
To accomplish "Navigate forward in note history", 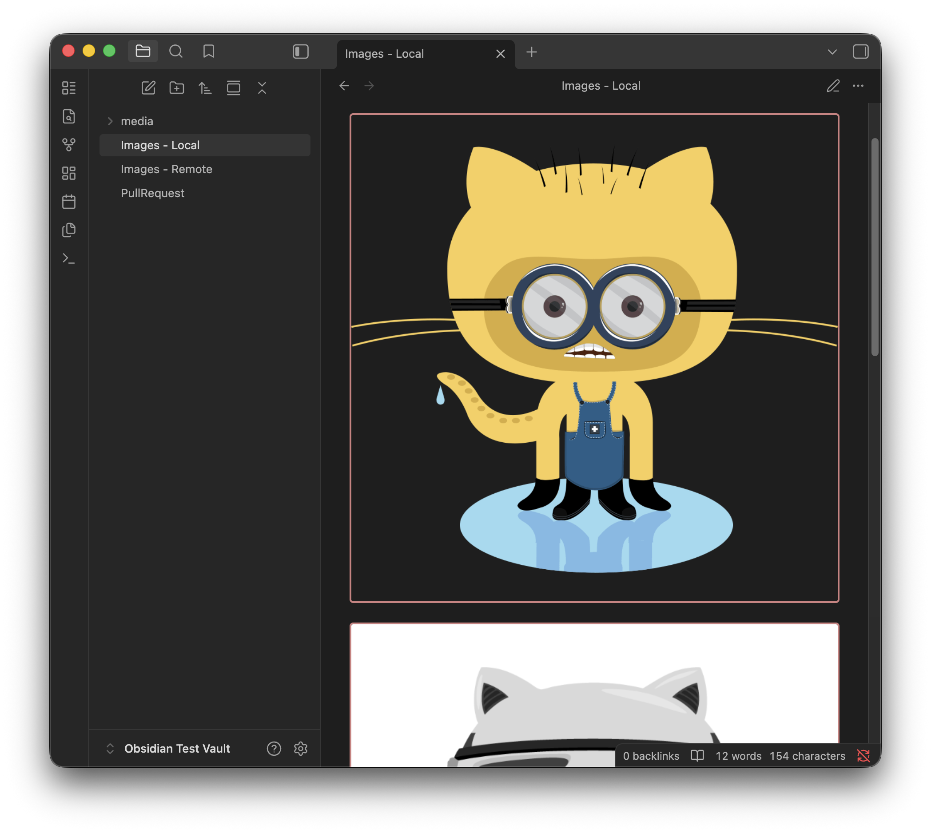I will click(369, 86).
